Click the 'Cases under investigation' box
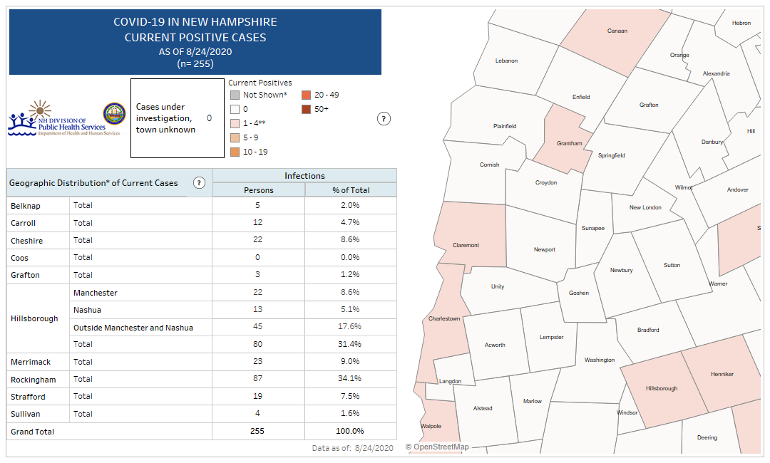Screen dimensions: 770x463 point(177,118)
